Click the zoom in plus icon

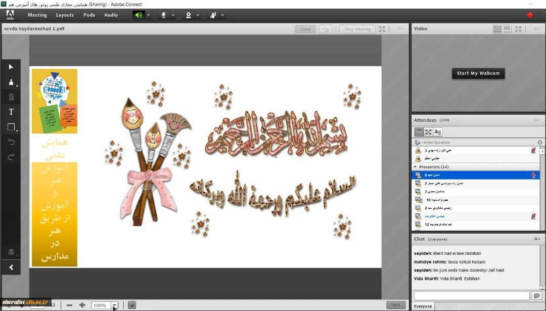(x=82, y=305)
